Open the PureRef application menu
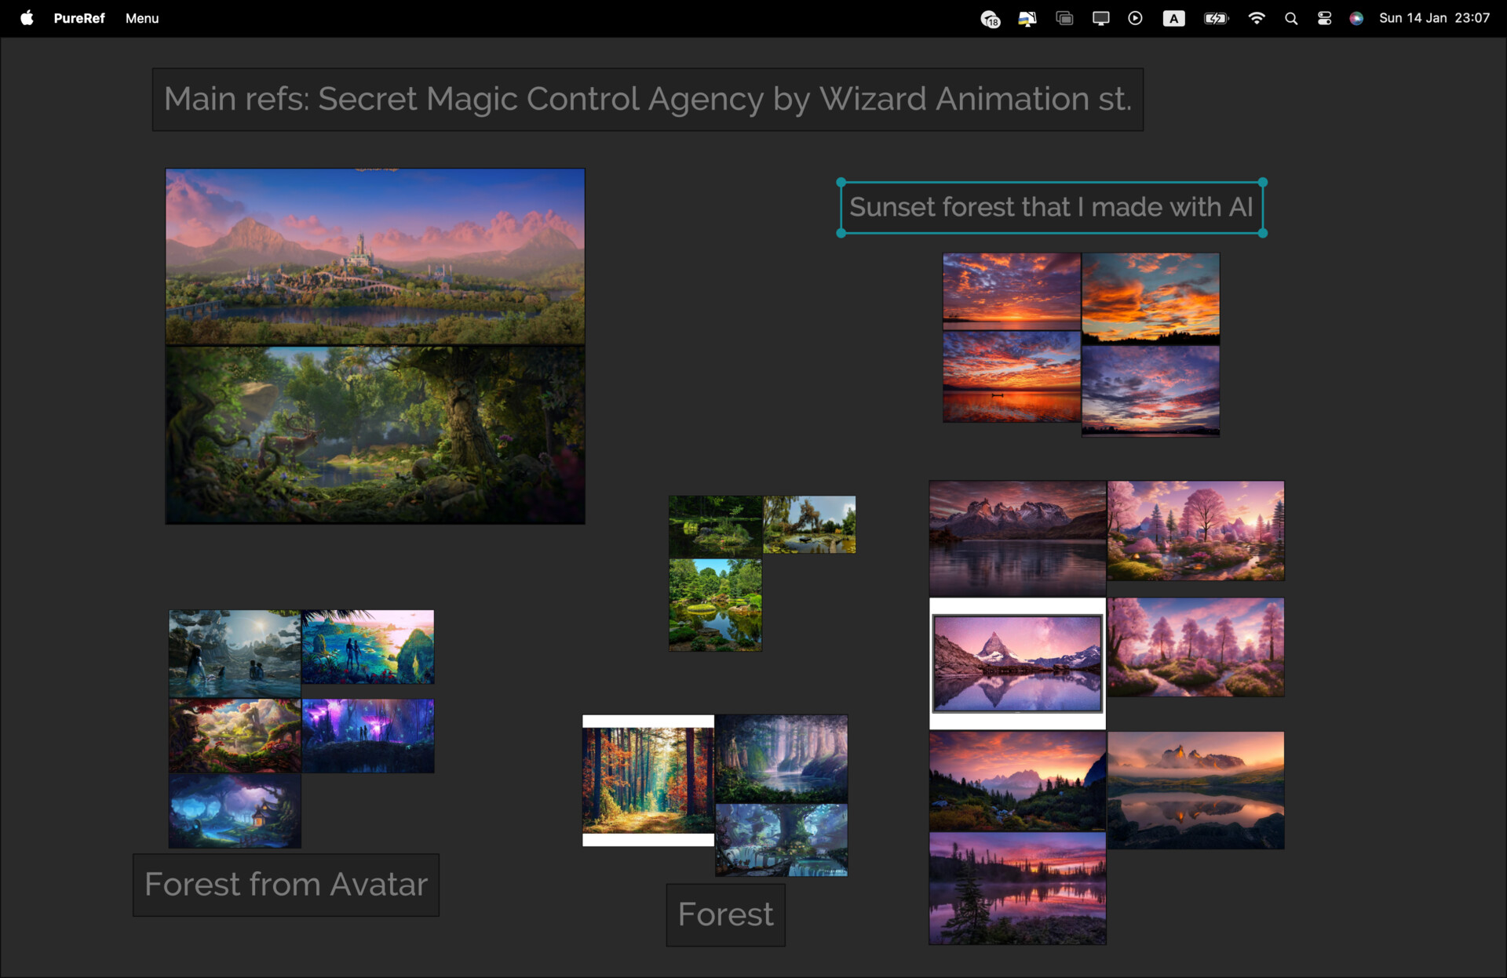 click(x=78, y=18)
